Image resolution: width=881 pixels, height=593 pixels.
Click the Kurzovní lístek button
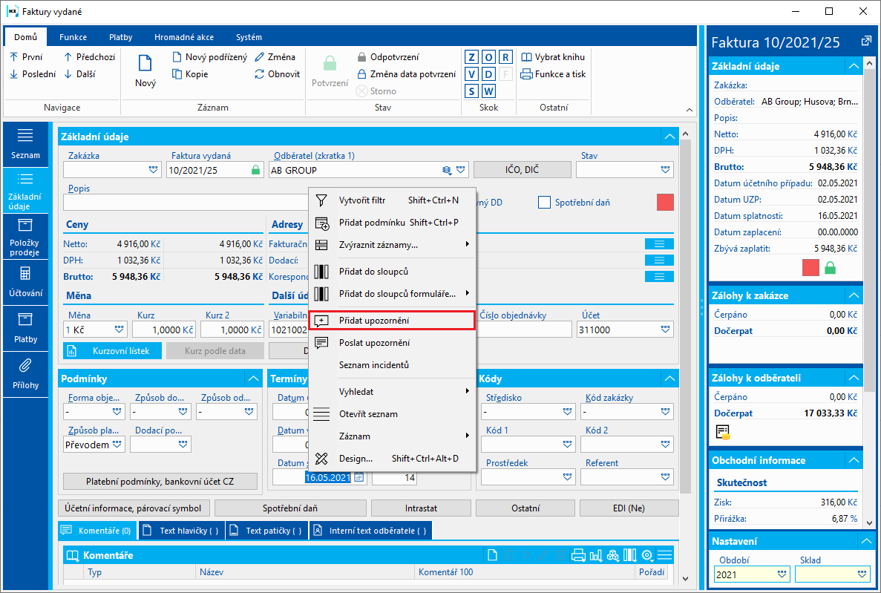pos(112,351)
